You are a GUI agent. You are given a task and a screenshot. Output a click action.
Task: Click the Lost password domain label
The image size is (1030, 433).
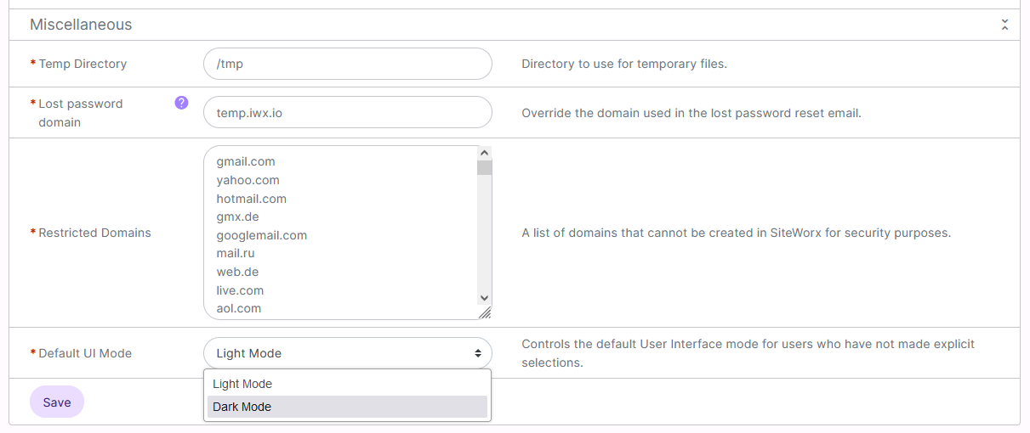80,112
